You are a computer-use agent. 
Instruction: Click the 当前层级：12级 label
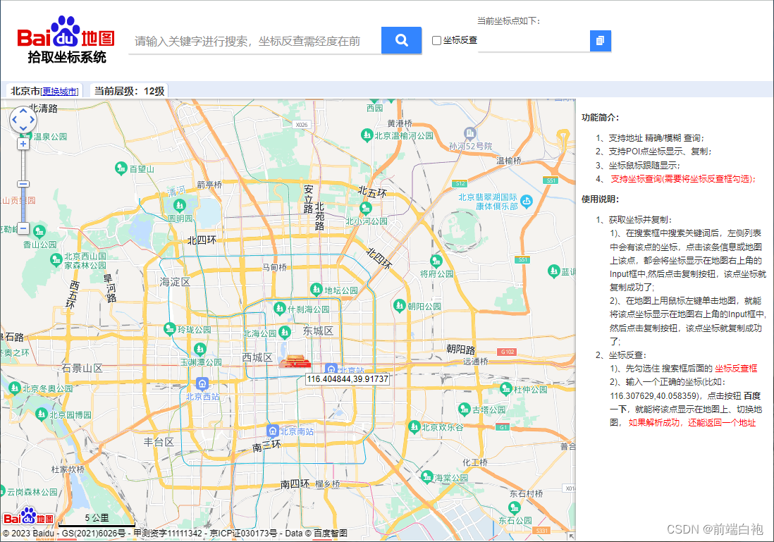tap(129, 92)
